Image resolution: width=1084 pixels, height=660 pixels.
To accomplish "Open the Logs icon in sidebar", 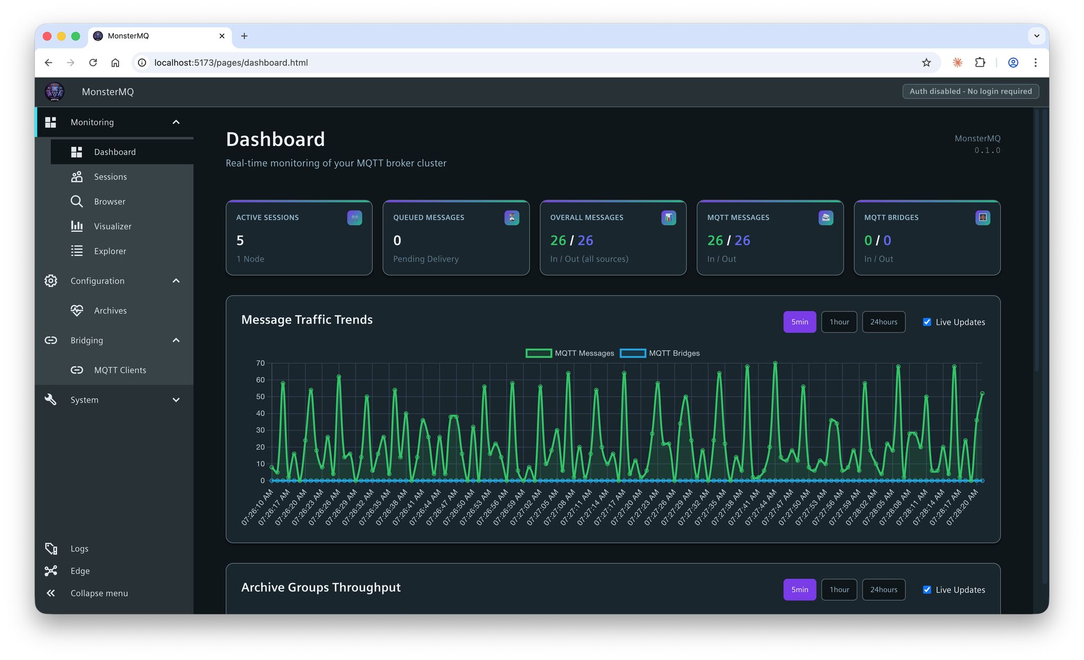I will point(51,548).
